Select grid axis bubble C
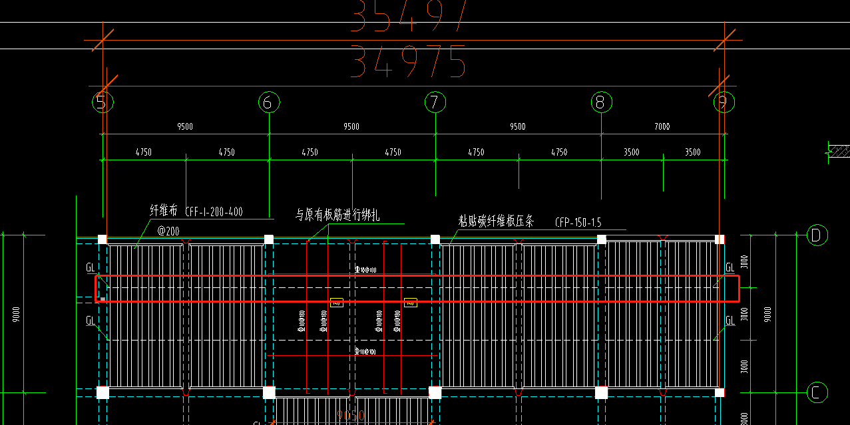850x425 pixels. click(816, 392)
